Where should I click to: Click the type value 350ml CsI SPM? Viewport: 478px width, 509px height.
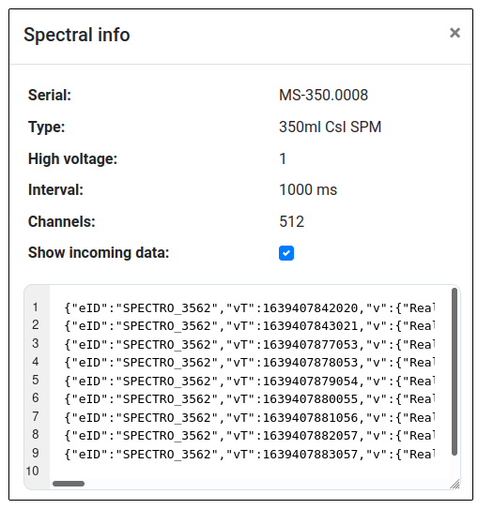330,127
